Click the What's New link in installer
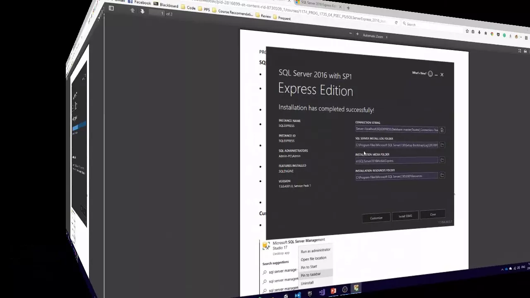The width and height of the screenshot is (530, 298). [x=419, y=73]
